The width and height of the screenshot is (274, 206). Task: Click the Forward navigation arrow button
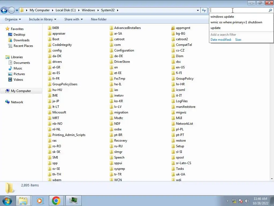12,10
